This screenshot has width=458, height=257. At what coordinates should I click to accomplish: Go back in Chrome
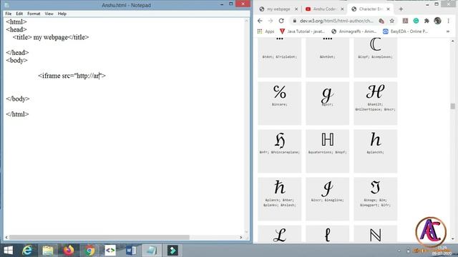click(260, 21)
